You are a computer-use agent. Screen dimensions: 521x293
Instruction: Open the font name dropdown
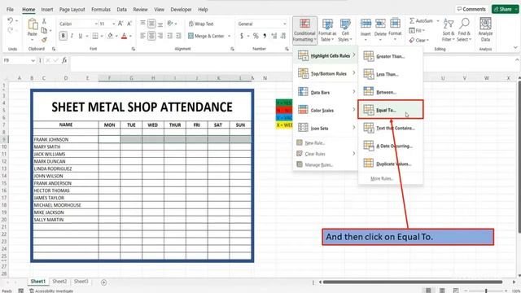click(x=96, y=24)
